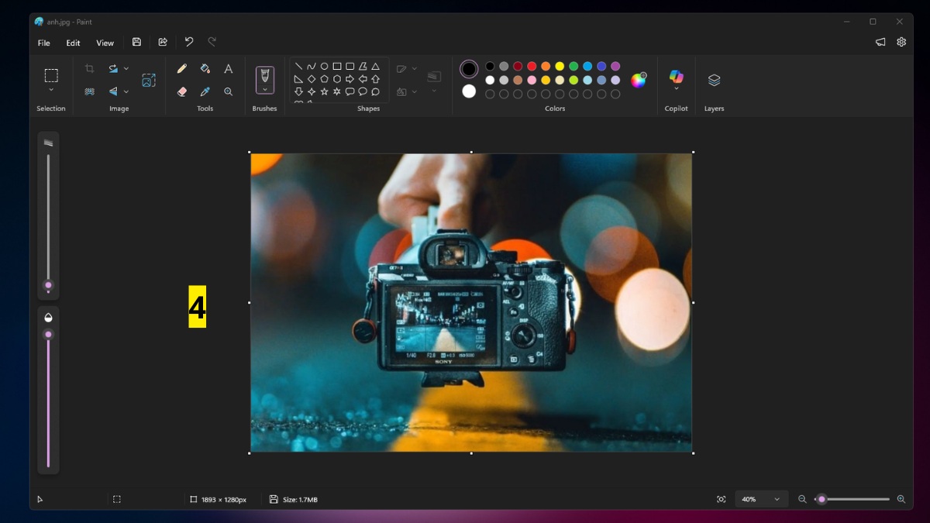Open the View menu
The width and height of the screenshot is (930, 523).
tap(105, 43)
